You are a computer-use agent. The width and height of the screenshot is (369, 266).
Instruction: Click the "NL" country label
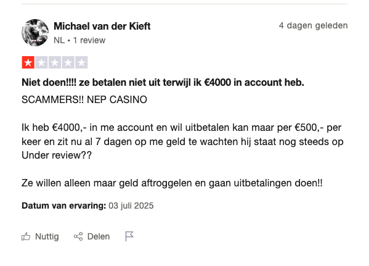click(x=59, y=40)
